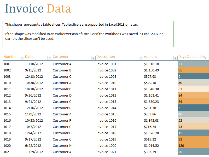Select days outstanding cell showing 93

[193, 139]
